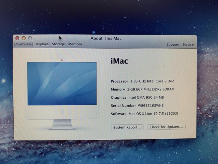This screenshot has height=164, width=218.
Task: Click the Processor label
Action: pos(119,81)
